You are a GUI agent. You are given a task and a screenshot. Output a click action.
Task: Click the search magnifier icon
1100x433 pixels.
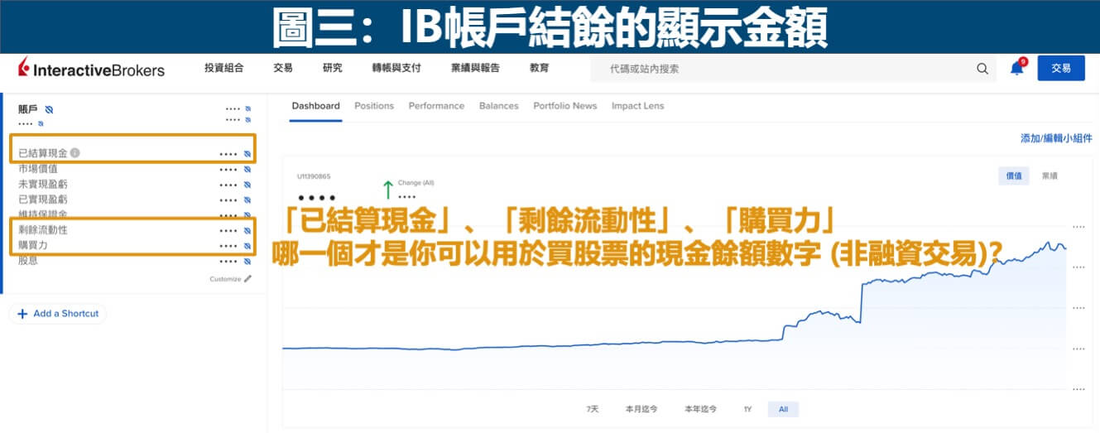tap(982, 69)
